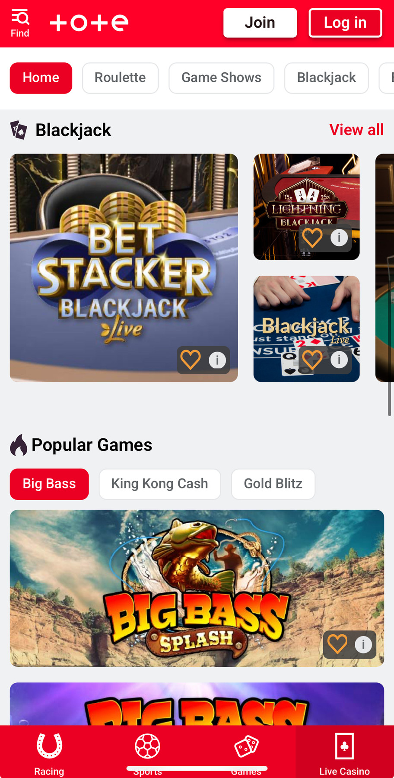Switch to the Game Shows tab
The image size is (394, 778).
click(x=221, y=78)
